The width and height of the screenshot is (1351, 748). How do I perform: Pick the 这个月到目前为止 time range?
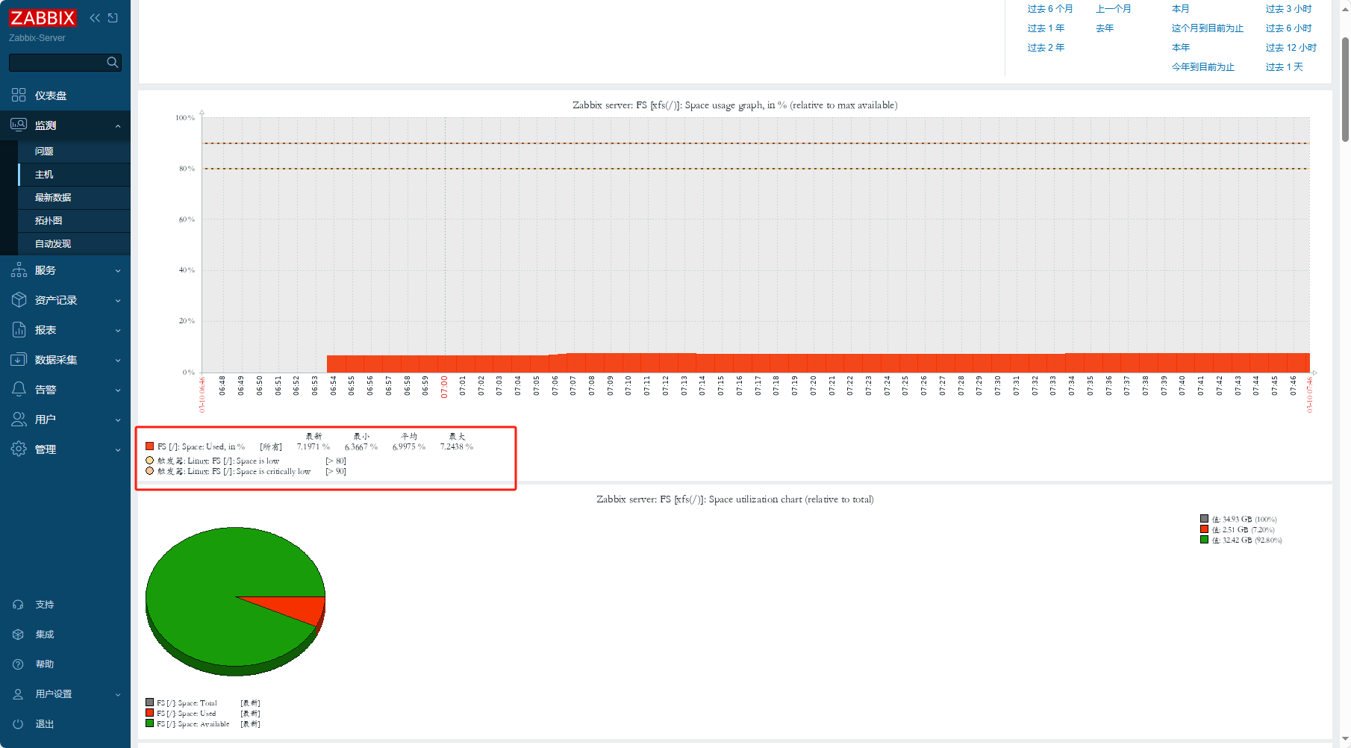(x=1207, y=28)
